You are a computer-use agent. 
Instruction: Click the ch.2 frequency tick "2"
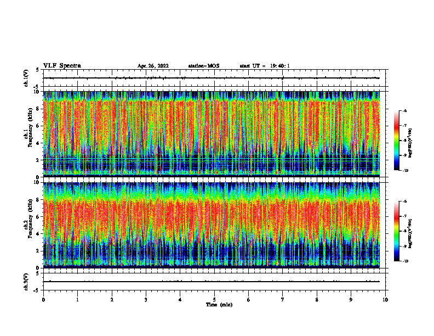[38, 251]
